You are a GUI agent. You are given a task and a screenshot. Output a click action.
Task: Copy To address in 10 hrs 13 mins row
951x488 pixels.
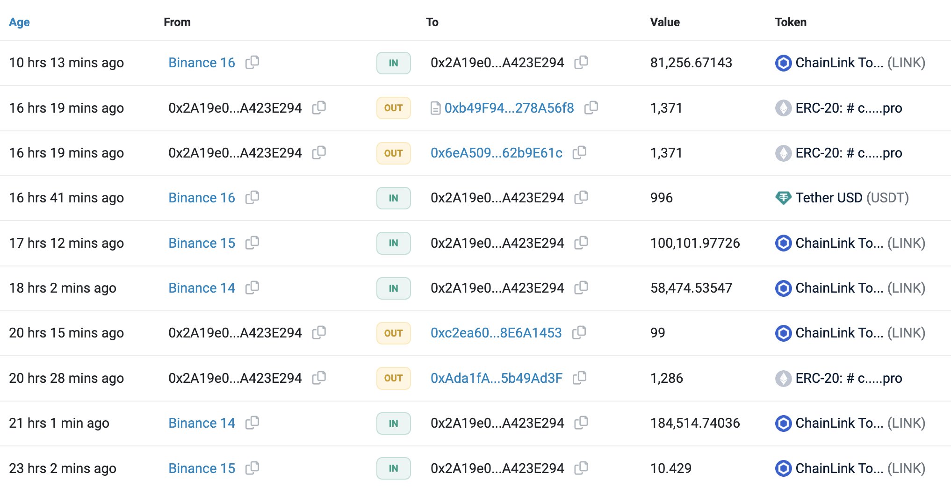click(581, 62)
